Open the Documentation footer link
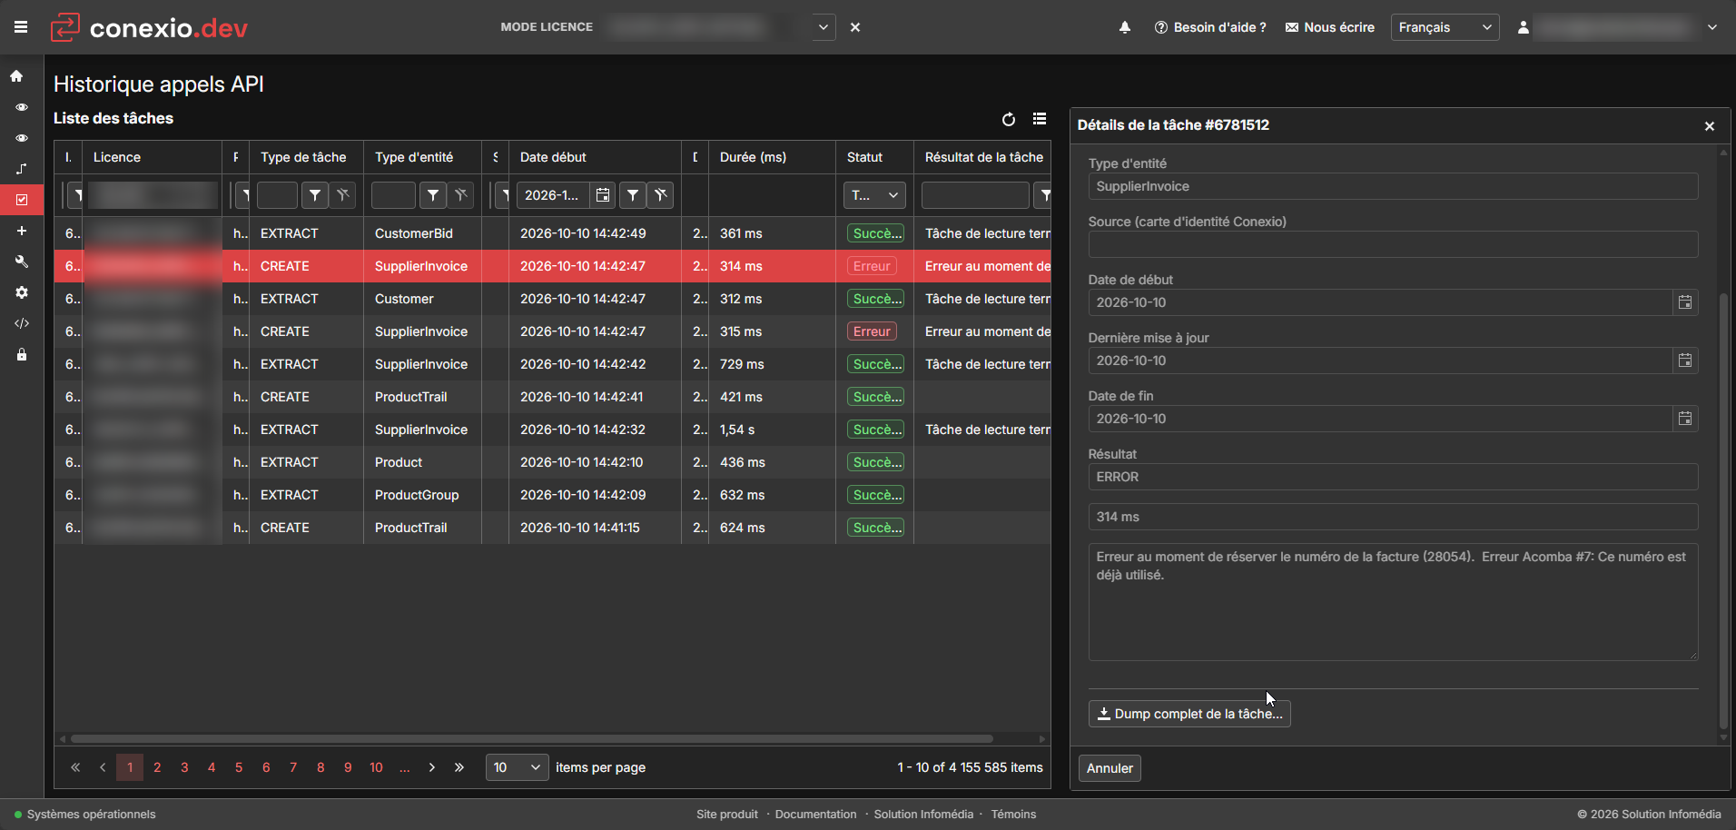1736x830 pixels. [815, 815]
